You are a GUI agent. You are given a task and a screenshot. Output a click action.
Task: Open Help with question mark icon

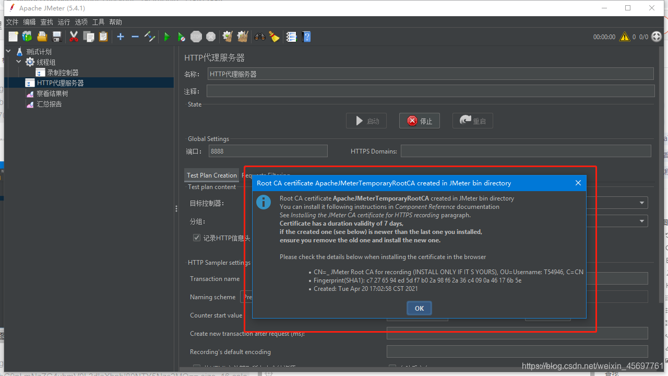coord(307,37)
